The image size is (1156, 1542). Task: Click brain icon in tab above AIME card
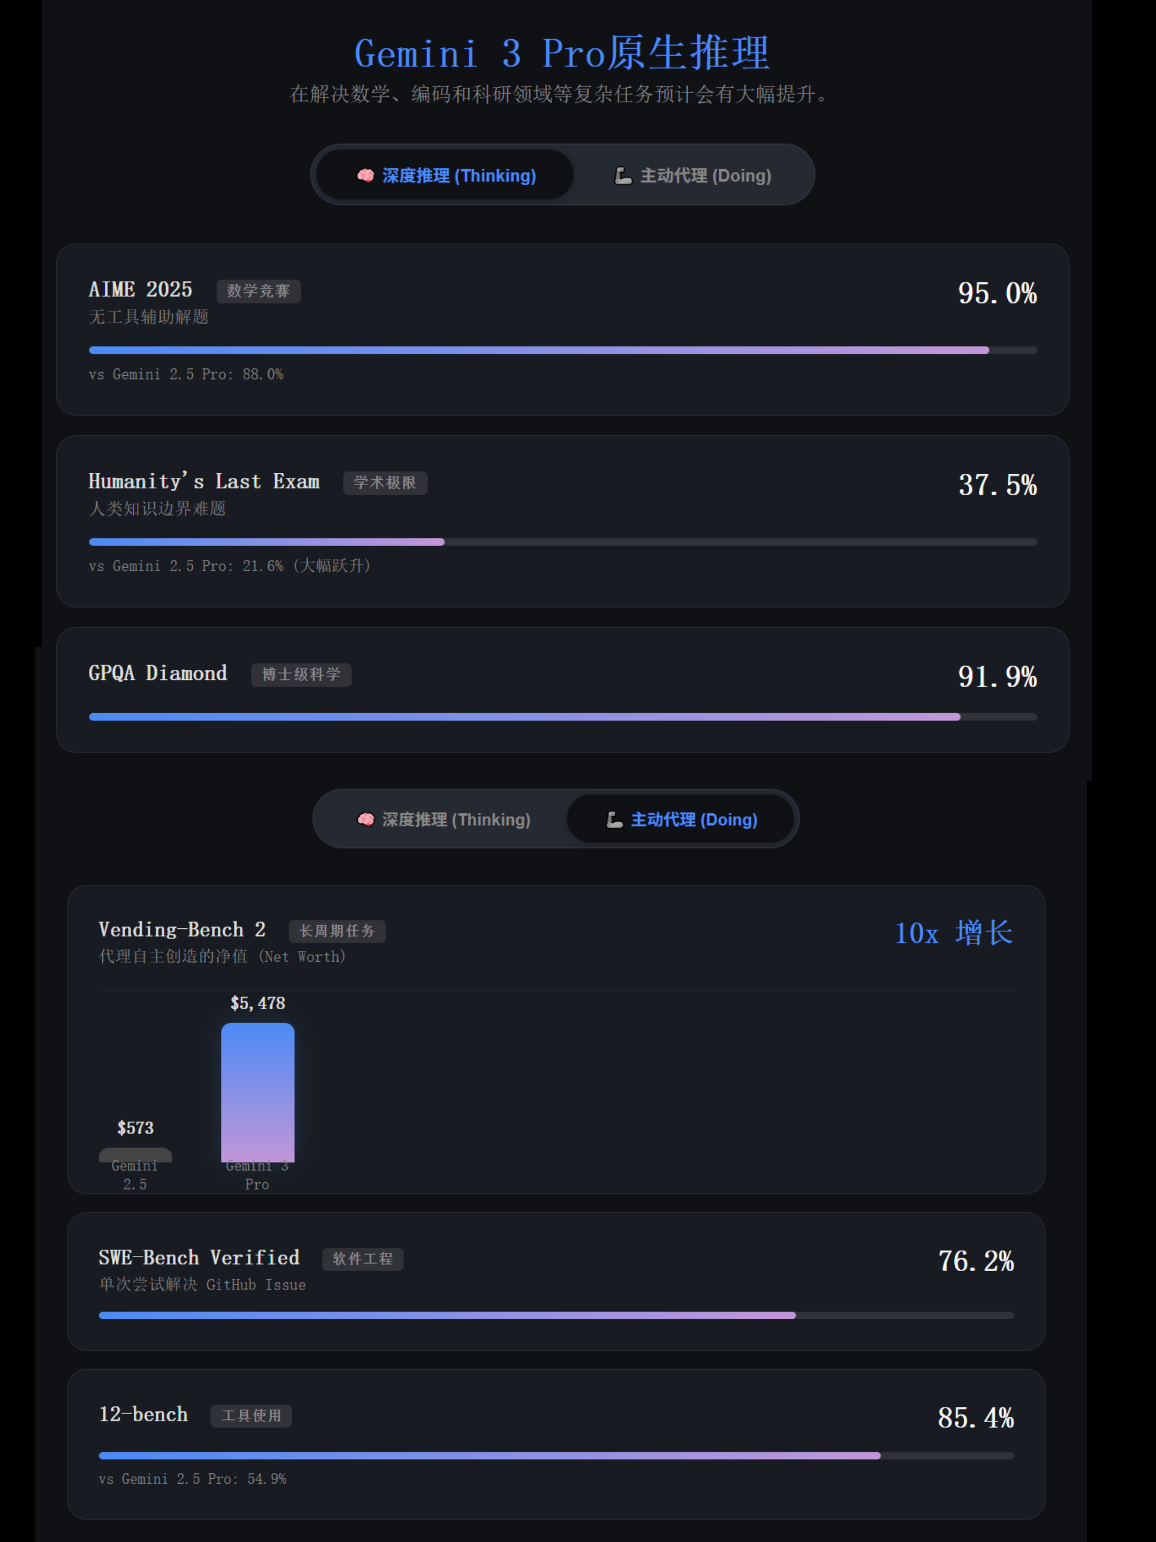click(x=365, y=176)
